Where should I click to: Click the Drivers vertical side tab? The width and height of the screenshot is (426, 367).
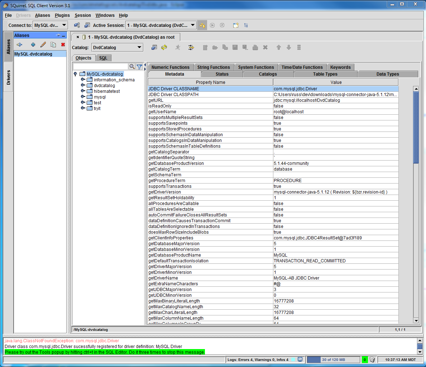coord(9,77)
